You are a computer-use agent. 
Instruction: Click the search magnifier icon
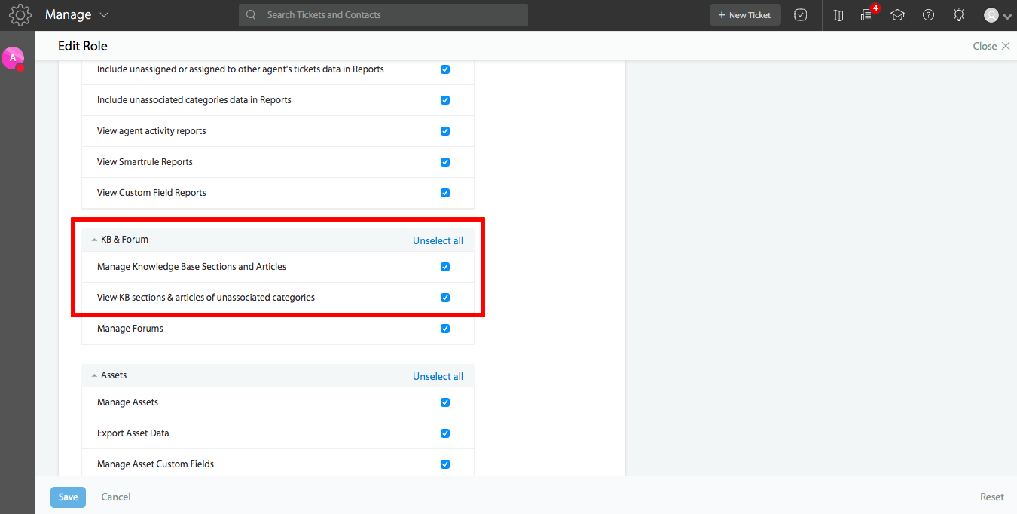tap(250, 14)
